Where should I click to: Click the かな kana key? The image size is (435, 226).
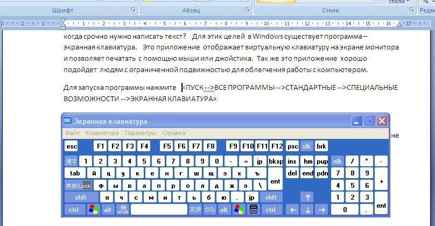(x=210, y=210)
